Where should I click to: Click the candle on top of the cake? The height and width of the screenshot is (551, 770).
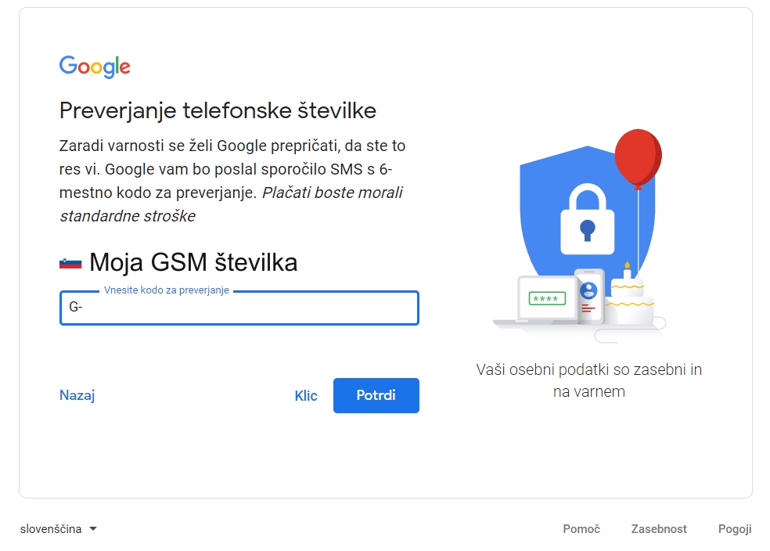627,270
